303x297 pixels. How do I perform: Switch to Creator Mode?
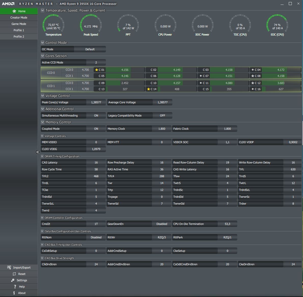coord(19,18)
